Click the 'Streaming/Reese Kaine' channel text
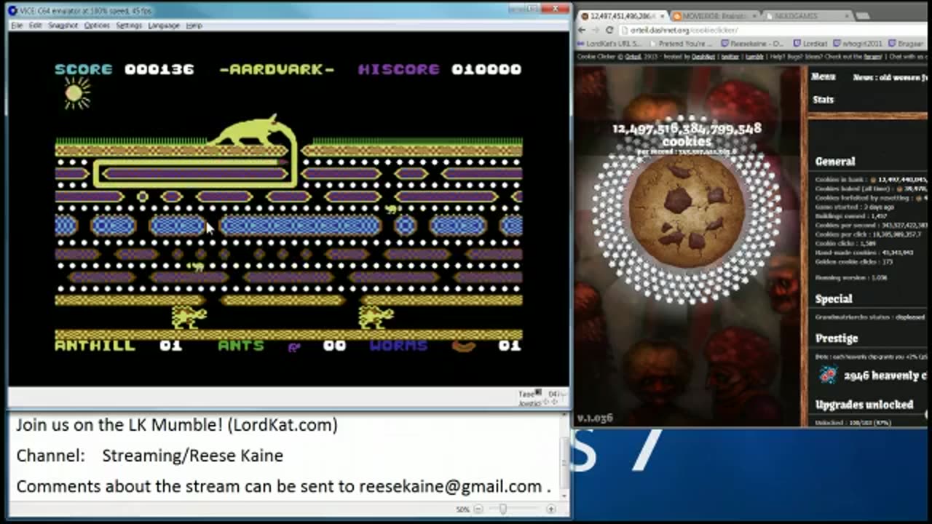Viewport: 932px width, 524px height. point(192,456)
